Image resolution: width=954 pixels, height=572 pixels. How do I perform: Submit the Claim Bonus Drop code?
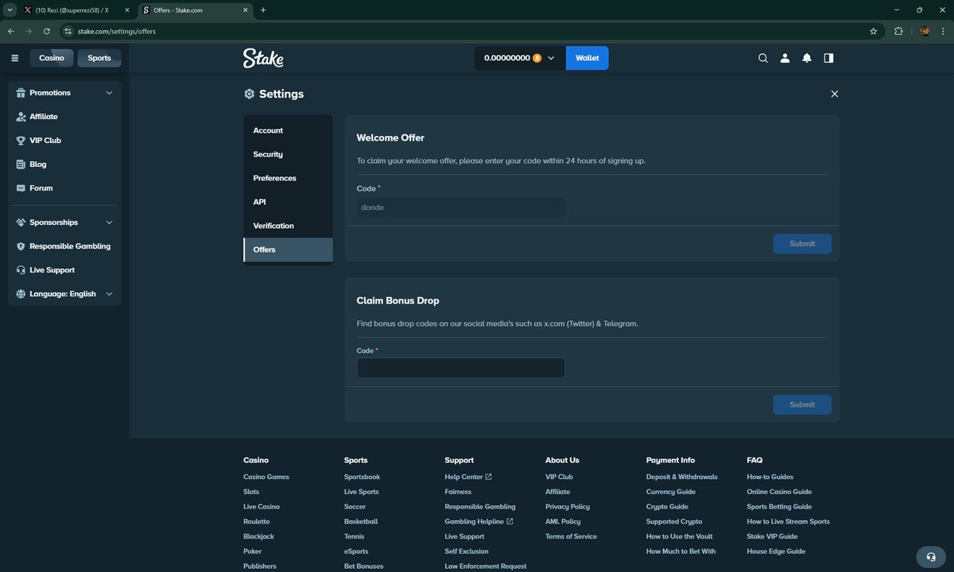802,404
